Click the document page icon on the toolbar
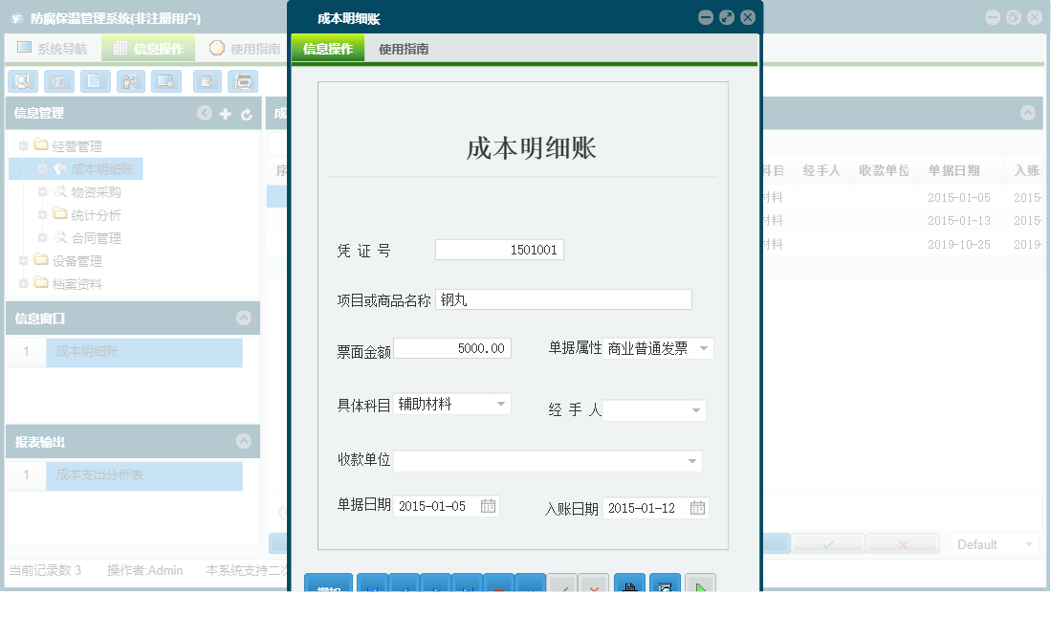The width and height of the screenshot is (1051, 617). point(95,81)
